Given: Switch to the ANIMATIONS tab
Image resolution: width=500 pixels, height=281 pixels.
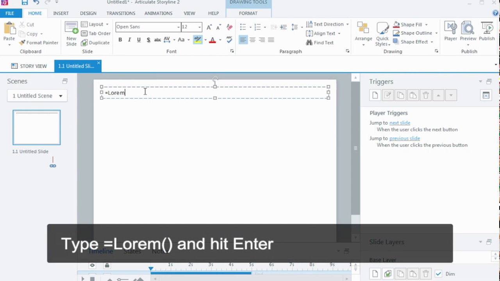Looking at the screenshot, I should point(158,13).
